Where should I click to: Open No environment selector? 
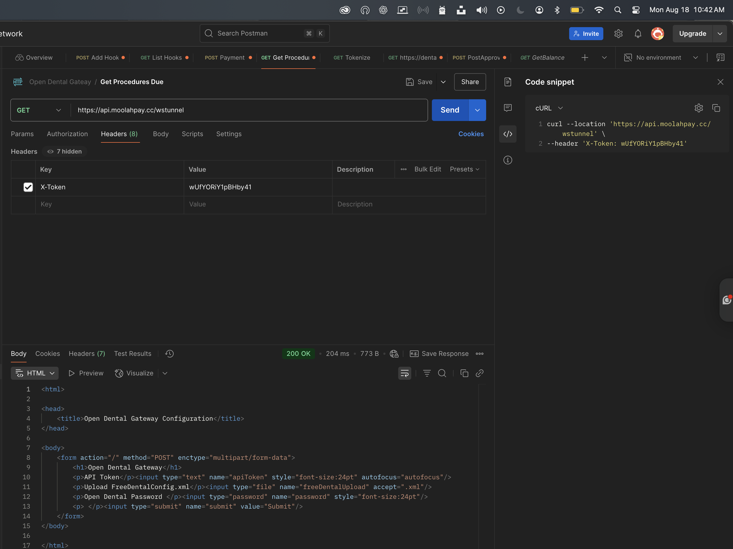(x=661, y=57)
